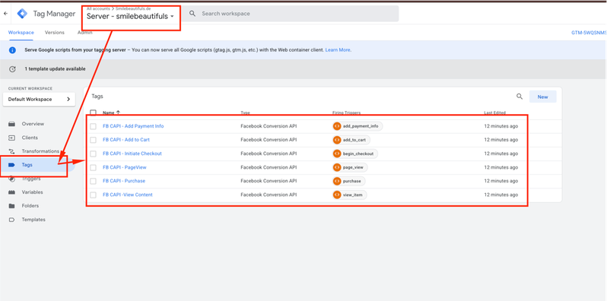Click the purchase trigger chip label

point(352,181)
